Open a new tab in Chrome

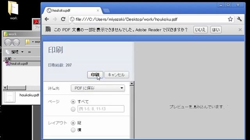click(x=106, y=10)
